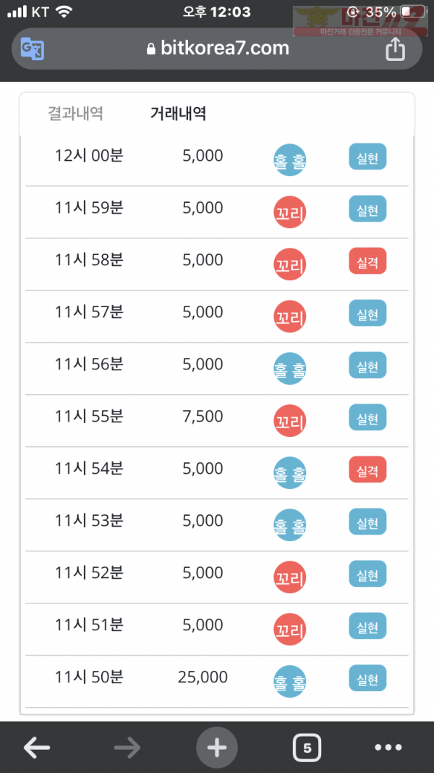Tap the blue 홀 badge at 11시 50분

(290, 681)
